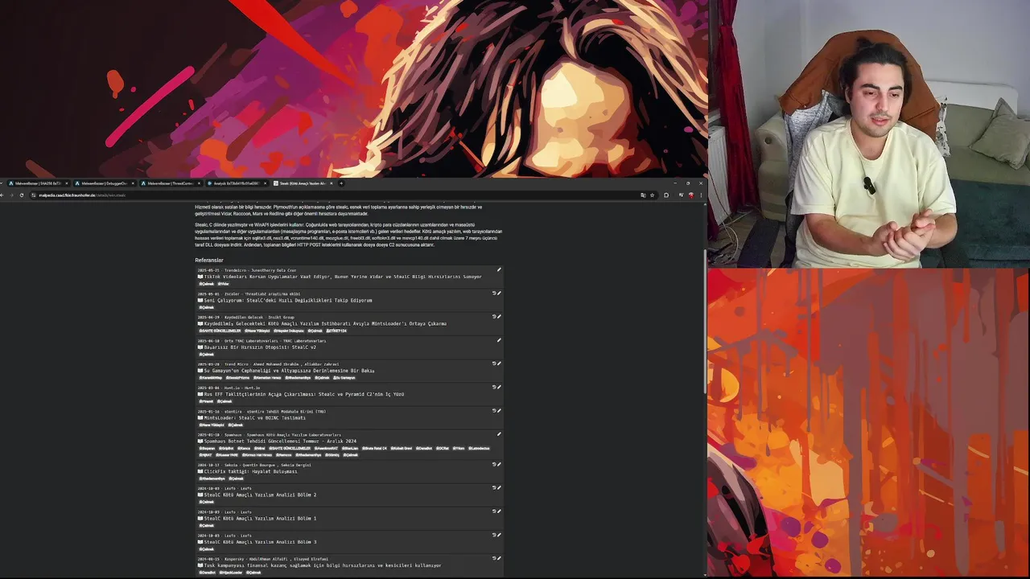This screenshot has width=1030, height=579.
Task: Edit the MintsLoader: StealC ve BOINC reference
Action: 499,410
